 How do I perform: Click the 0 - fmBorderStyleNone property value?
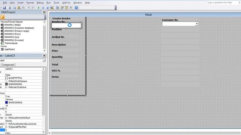point(23,87)
